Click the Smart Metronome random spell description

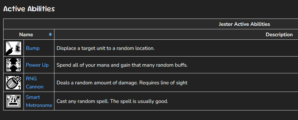point(112,101)
